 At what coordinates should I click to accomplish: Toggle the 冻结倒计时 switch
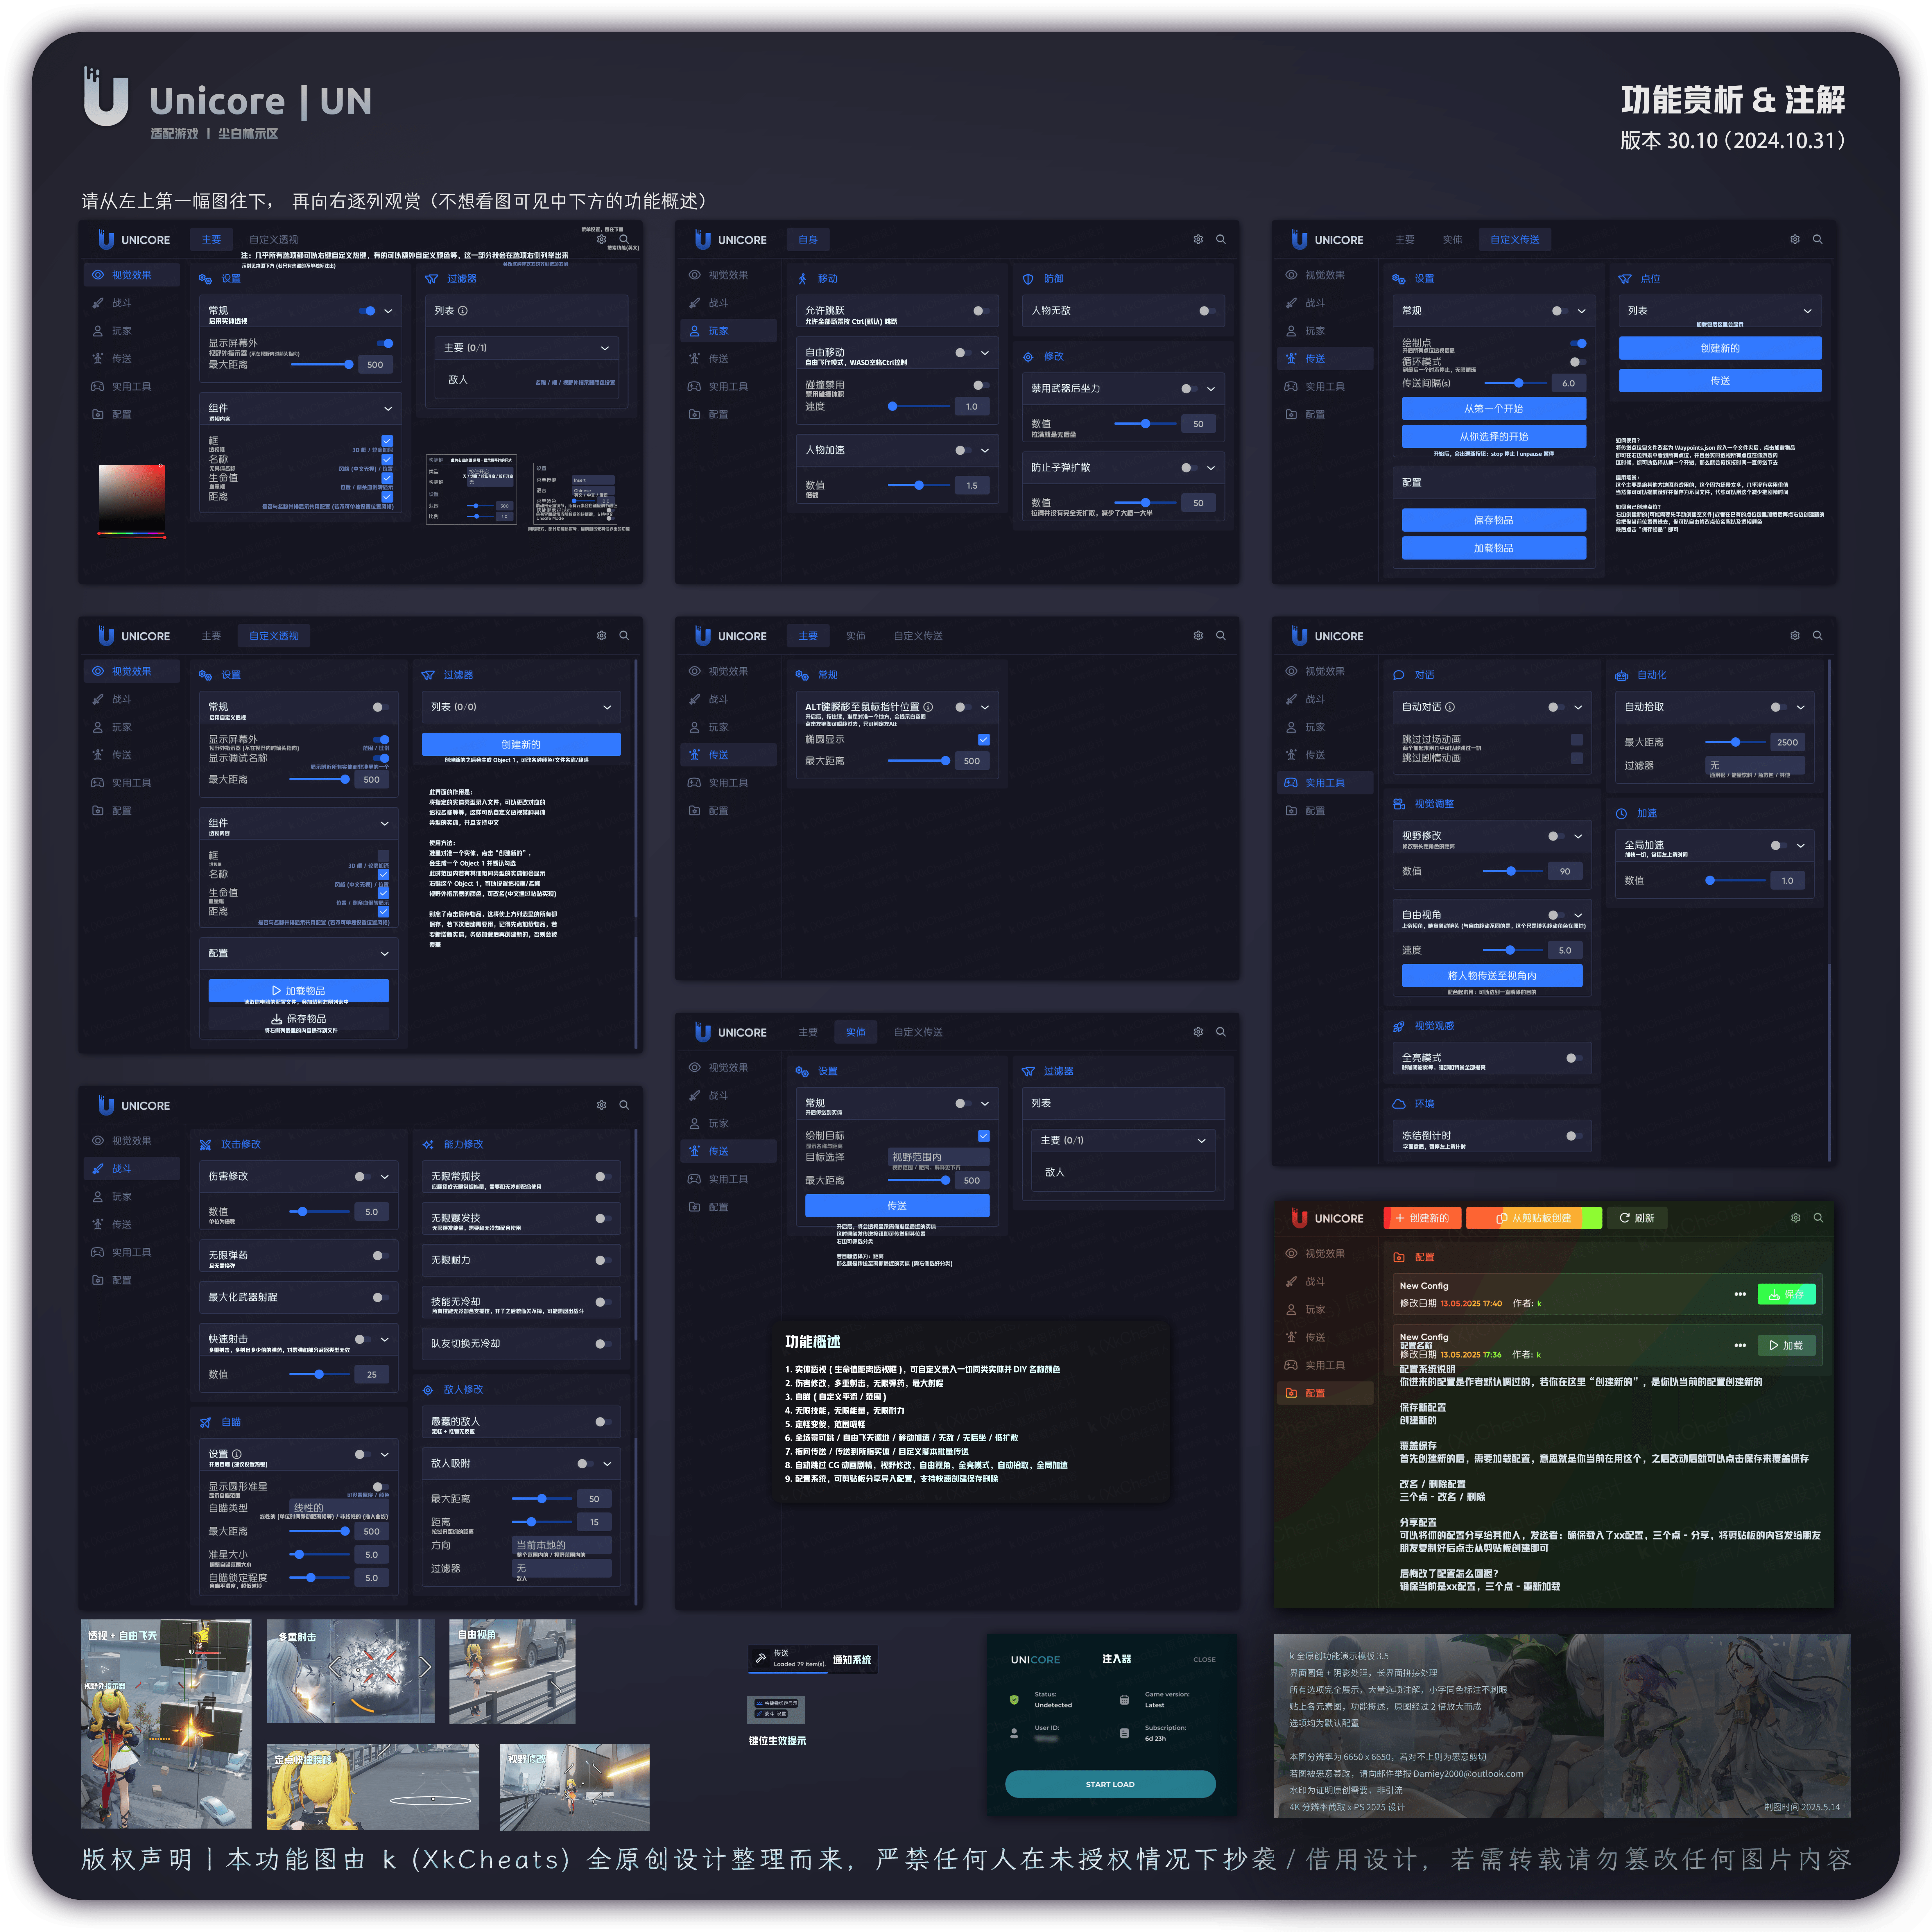pos(1574,1136)
